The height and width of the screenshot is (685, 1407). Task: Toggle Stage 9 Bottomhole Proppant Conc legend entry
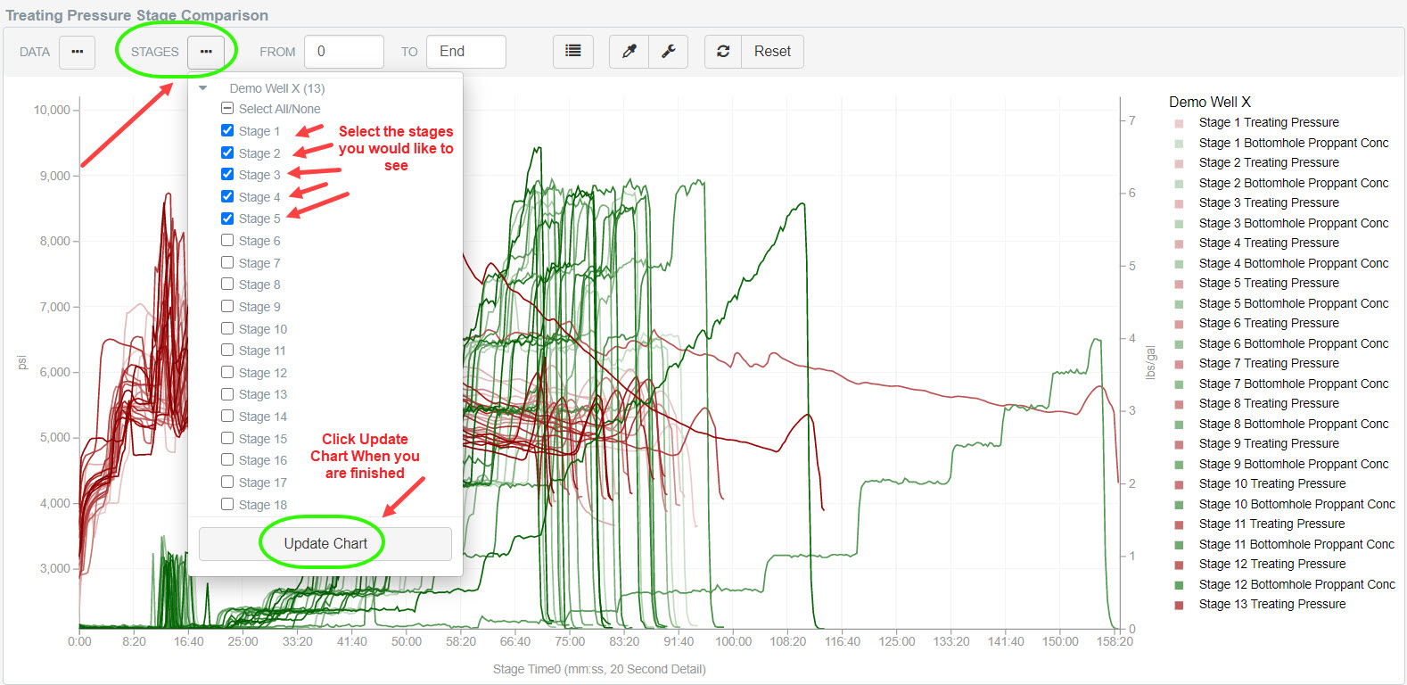pos(1294,464)
